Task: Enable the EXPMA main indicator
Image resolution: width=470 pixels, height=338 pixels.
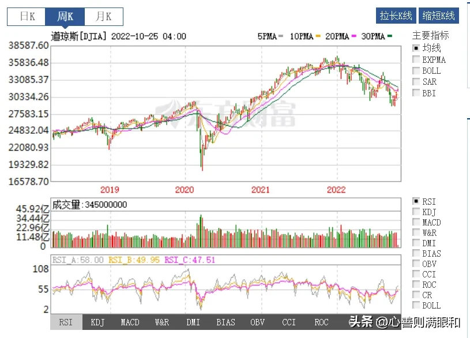Action: 416,59
